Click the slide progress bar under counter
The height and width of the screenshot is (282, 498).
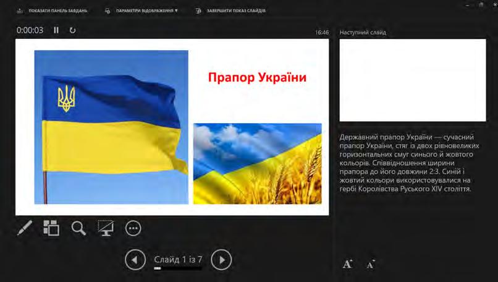pyautogui.click(x=178, y=268)
